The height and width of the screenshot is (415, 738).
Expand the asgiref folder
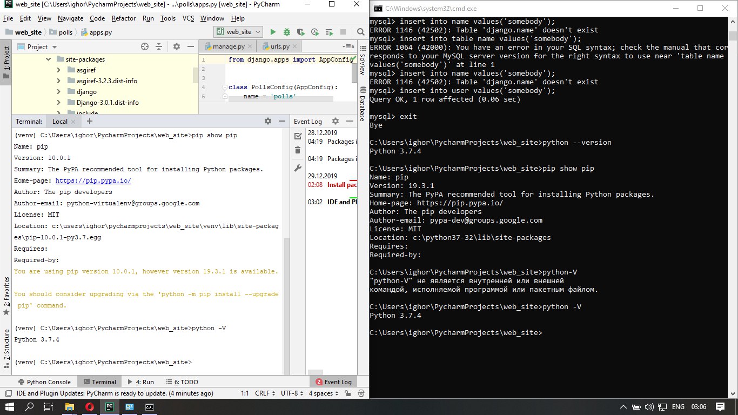[x=59, y=70]
